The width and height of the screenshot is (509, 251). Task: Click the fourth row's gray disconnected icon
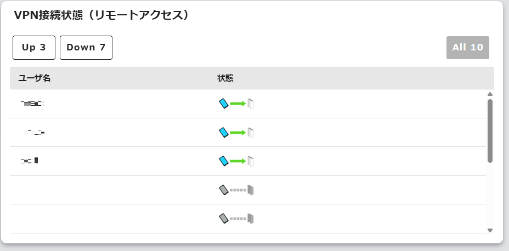point(237,190)
